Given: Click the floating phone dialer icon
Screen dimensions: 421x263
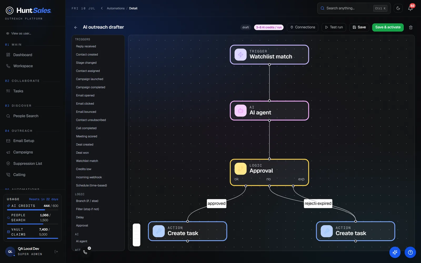Looking at the screenshot, I should point(85,252).
